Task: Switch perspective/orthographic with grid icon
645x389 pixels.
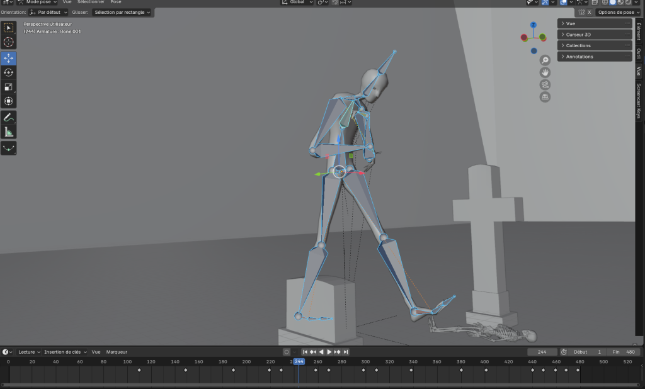Action: pyautogui.click(x=545, y=97)
